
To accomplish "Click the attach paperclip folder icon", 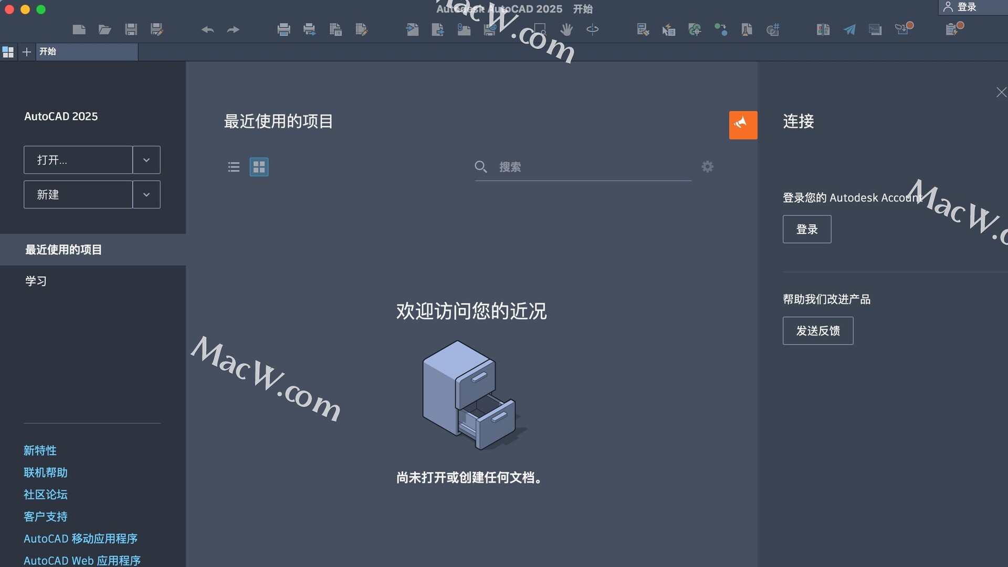I will (464, 29).
